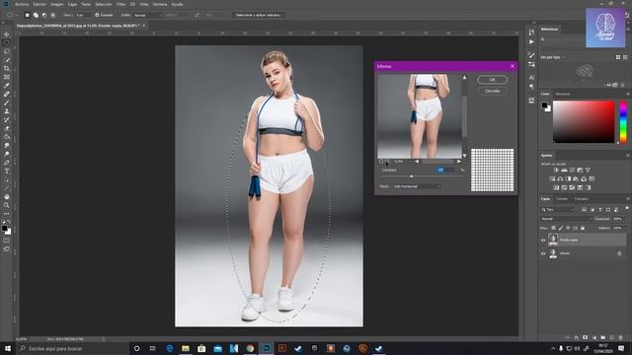Image resolution: width=632 pixels, height=355 pixels.
Task: Click the Create new layer icon
Action: pyautogui.click(x=612, y=337)
